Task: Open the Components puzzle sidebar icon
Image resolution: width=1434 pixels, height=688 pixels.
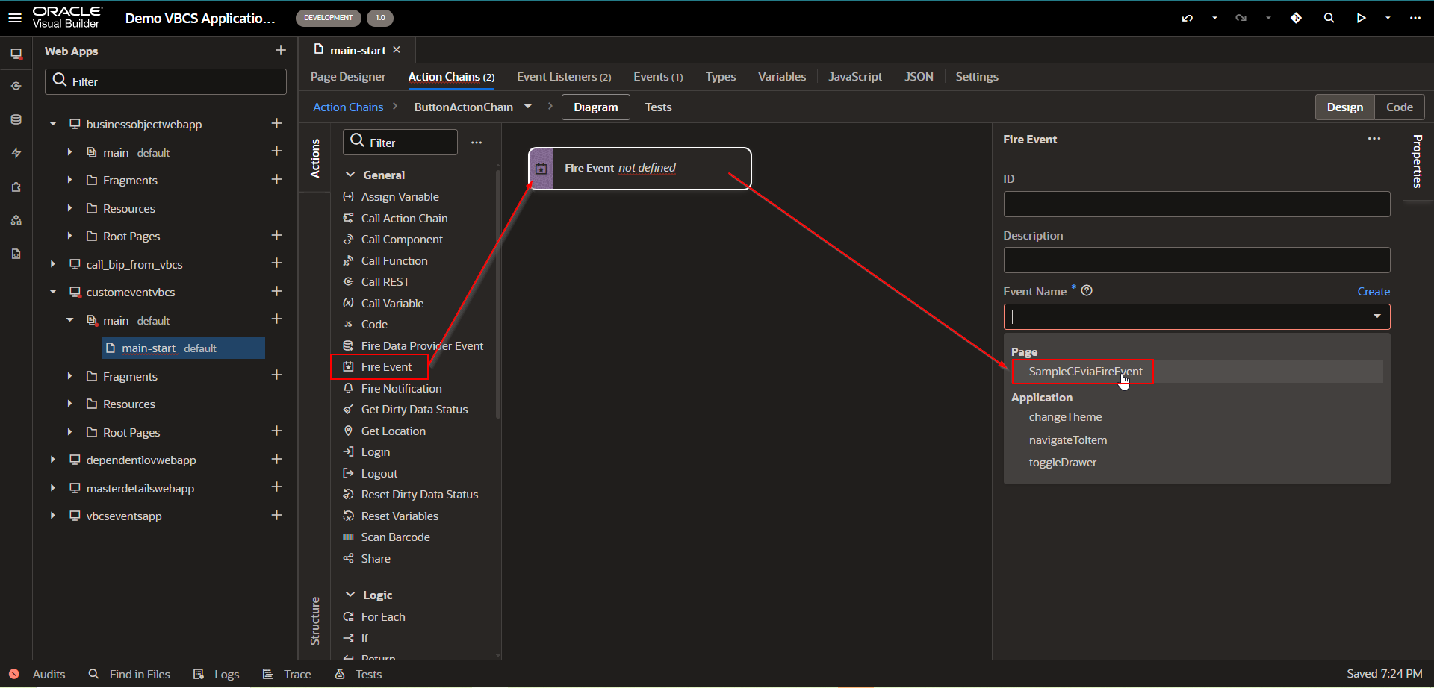Action: click(x=16, y=187)
